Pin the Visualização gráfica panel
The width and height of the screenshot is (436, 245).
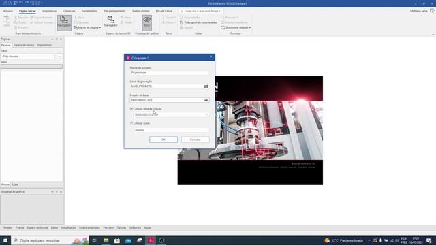pos(57,192)
